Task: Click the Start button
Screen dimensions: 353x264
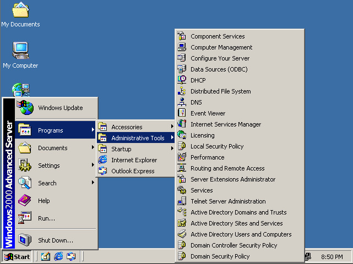Action: click(x=17, y=257)
